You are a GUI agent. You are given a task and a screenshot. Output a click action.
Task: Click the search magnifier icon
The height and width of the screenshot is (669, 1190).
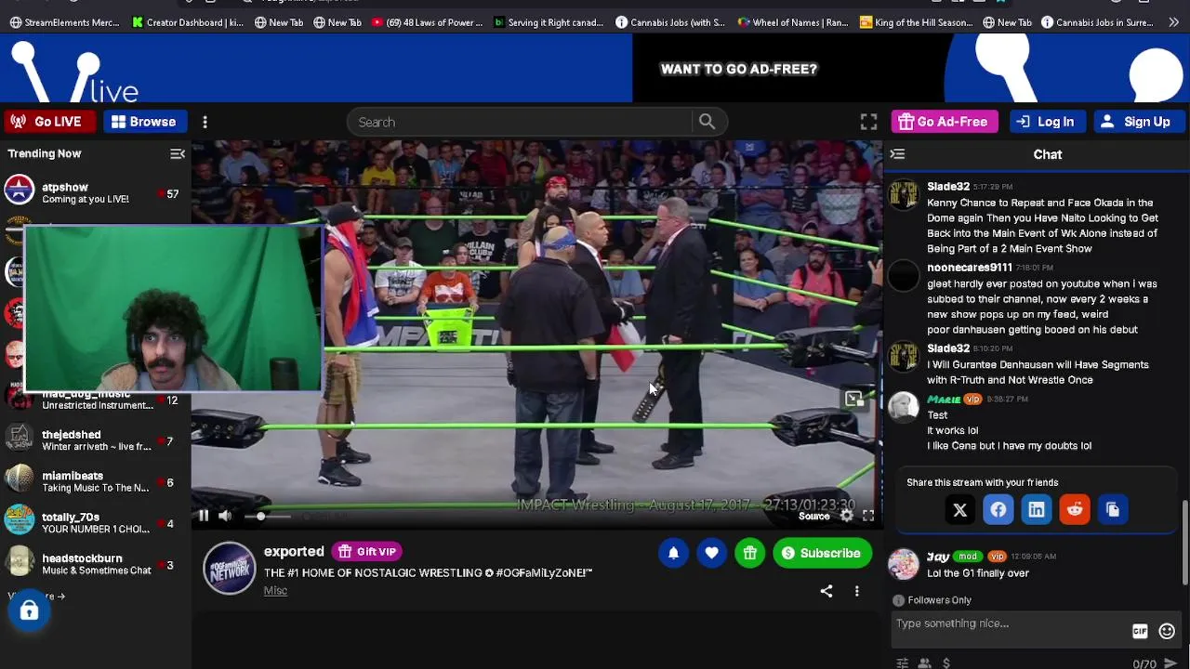click(x=707, y=122)
